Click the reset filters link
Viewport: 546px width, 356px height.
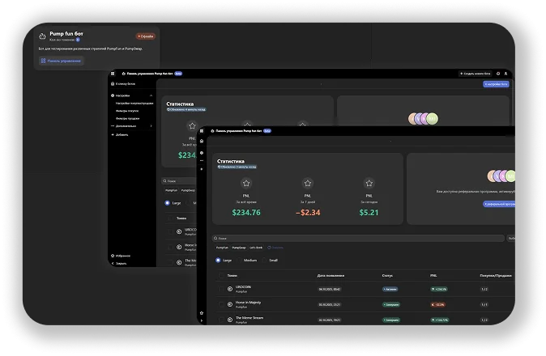coord(275,248)
